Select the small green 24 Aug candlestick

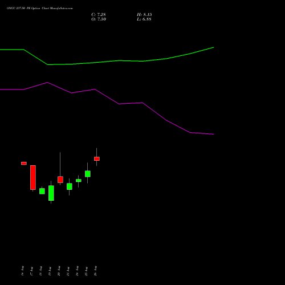coord(79,181)
